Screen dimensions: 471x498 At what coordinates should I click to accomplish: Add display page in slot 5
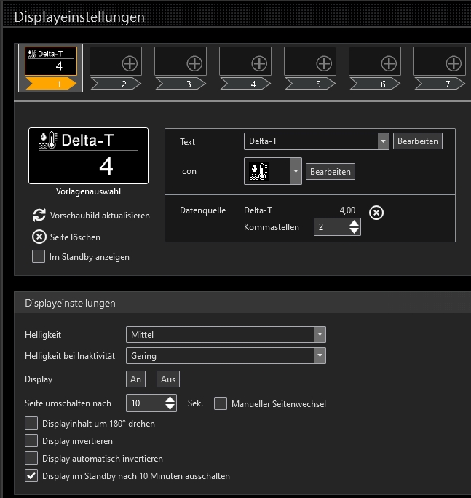[x=324, y=63]
